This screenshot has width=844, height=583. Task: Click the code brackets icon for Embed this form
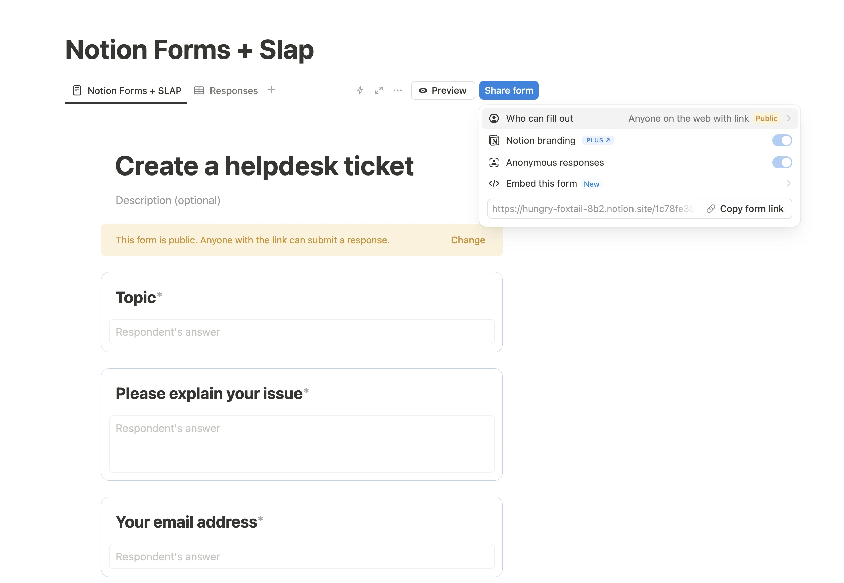494,184
